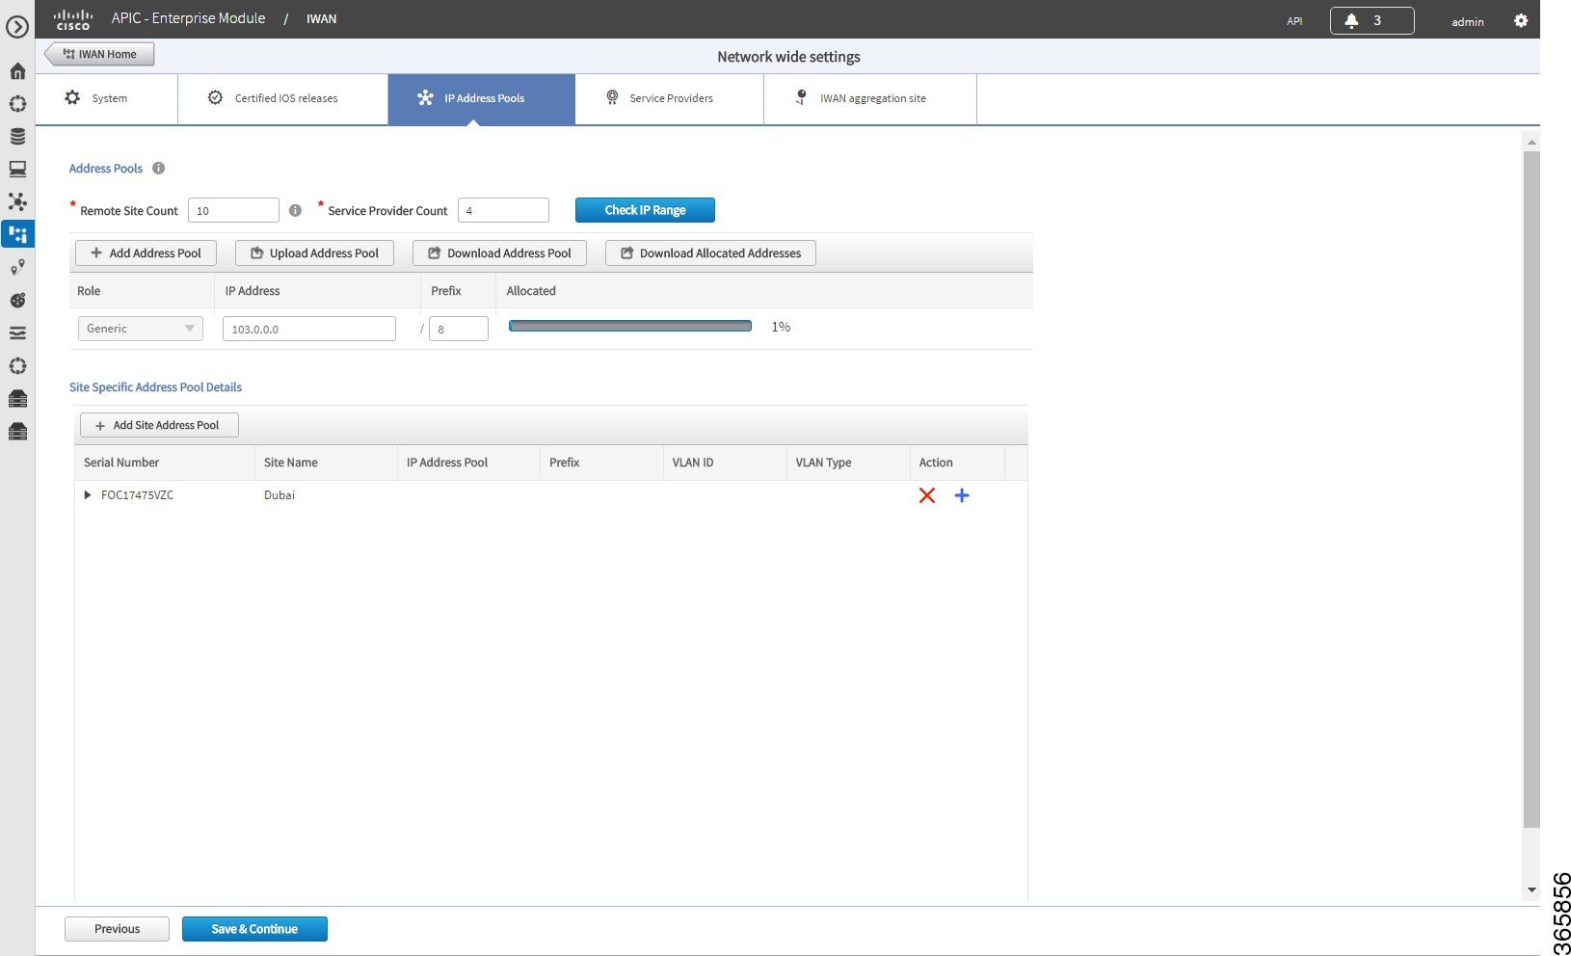Click the Prefix field showing 8
The image size is (1571, 956).
point(459,329)
